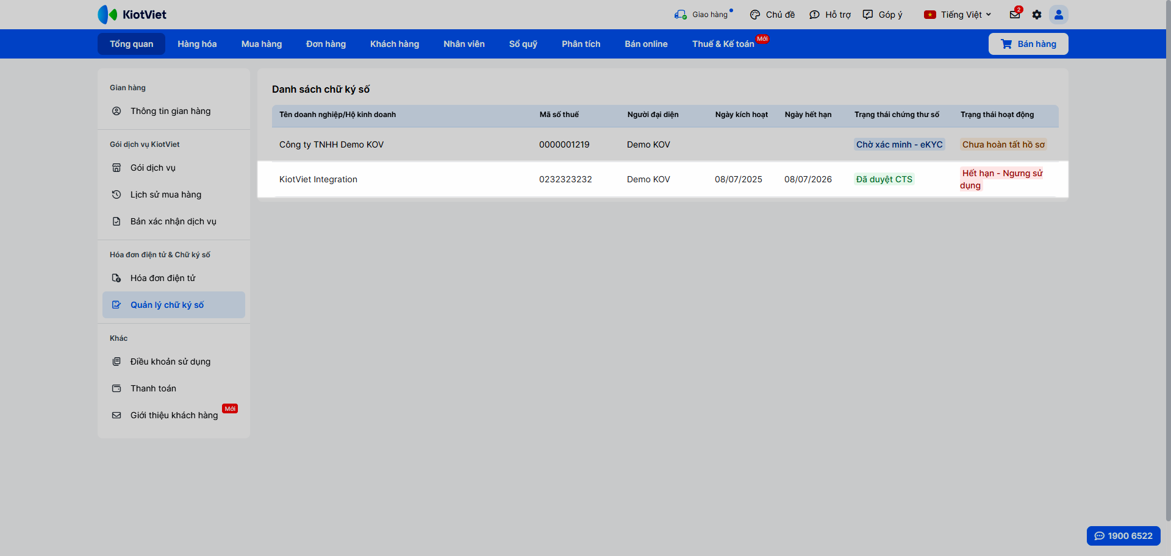
Task: Click the Vietnam flag icon
Action: coord(930,15)
